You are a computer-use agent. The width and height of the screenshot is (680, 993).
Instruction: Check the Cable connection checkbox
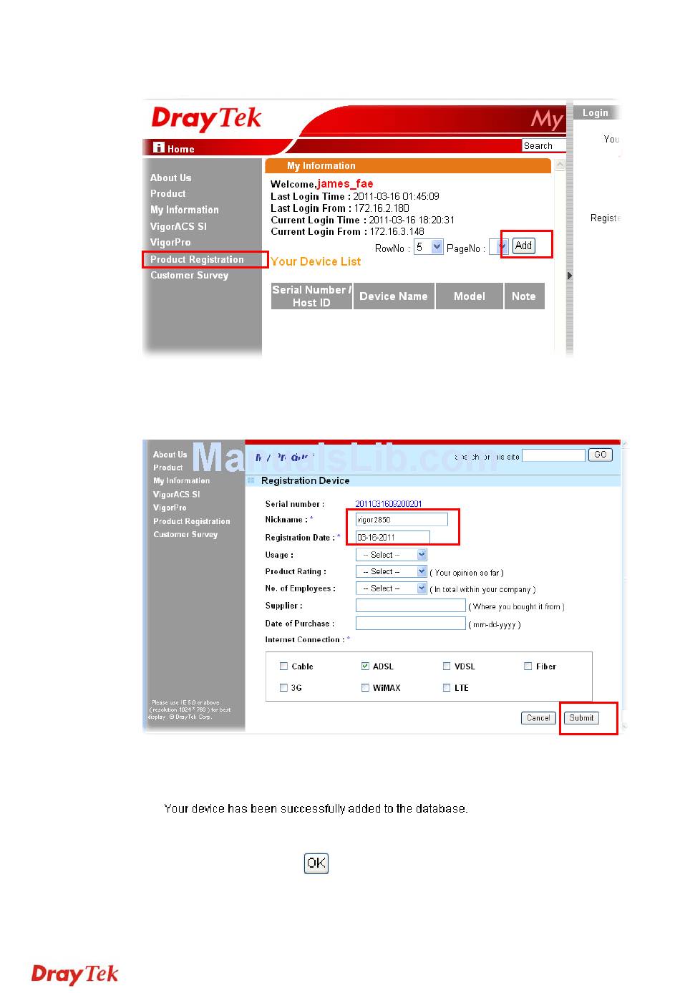point(283,667)
